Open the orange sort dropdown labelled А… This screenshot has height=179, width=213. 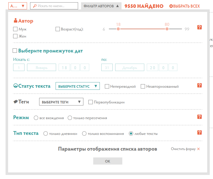click(x=17, y=6)
